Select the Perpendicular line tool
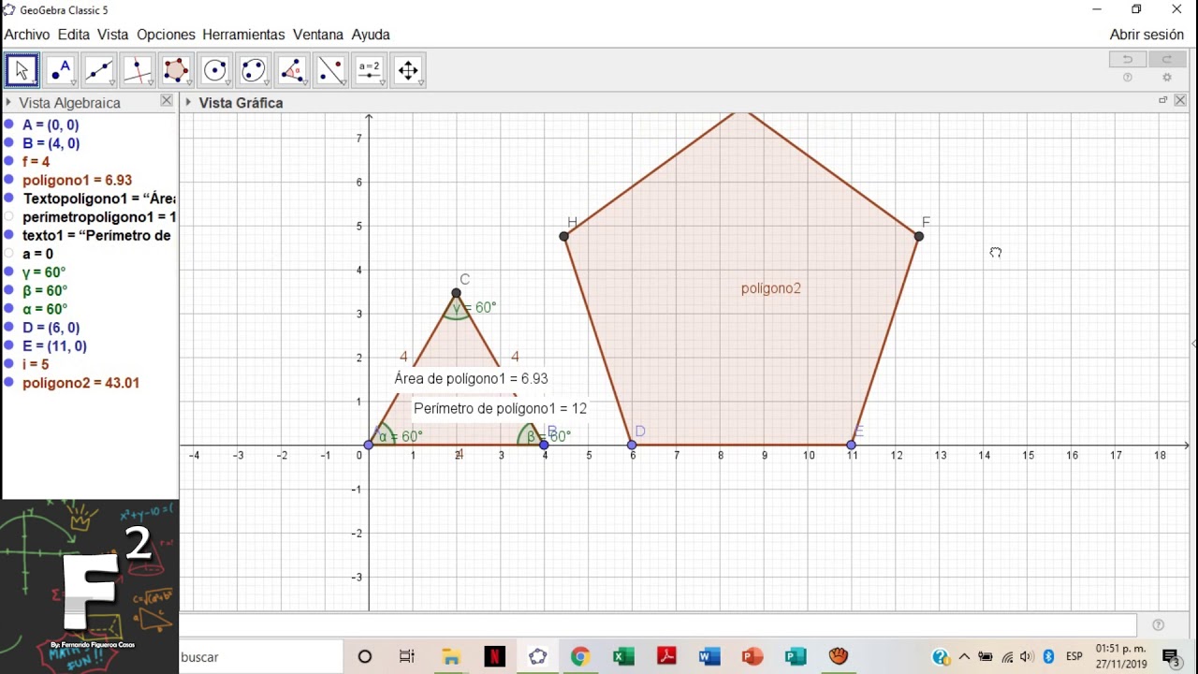 pyautogui.click(x=138, y=70)
